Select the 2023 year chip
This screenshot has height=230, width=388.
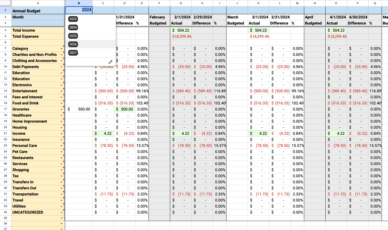(x=73, y=19)
